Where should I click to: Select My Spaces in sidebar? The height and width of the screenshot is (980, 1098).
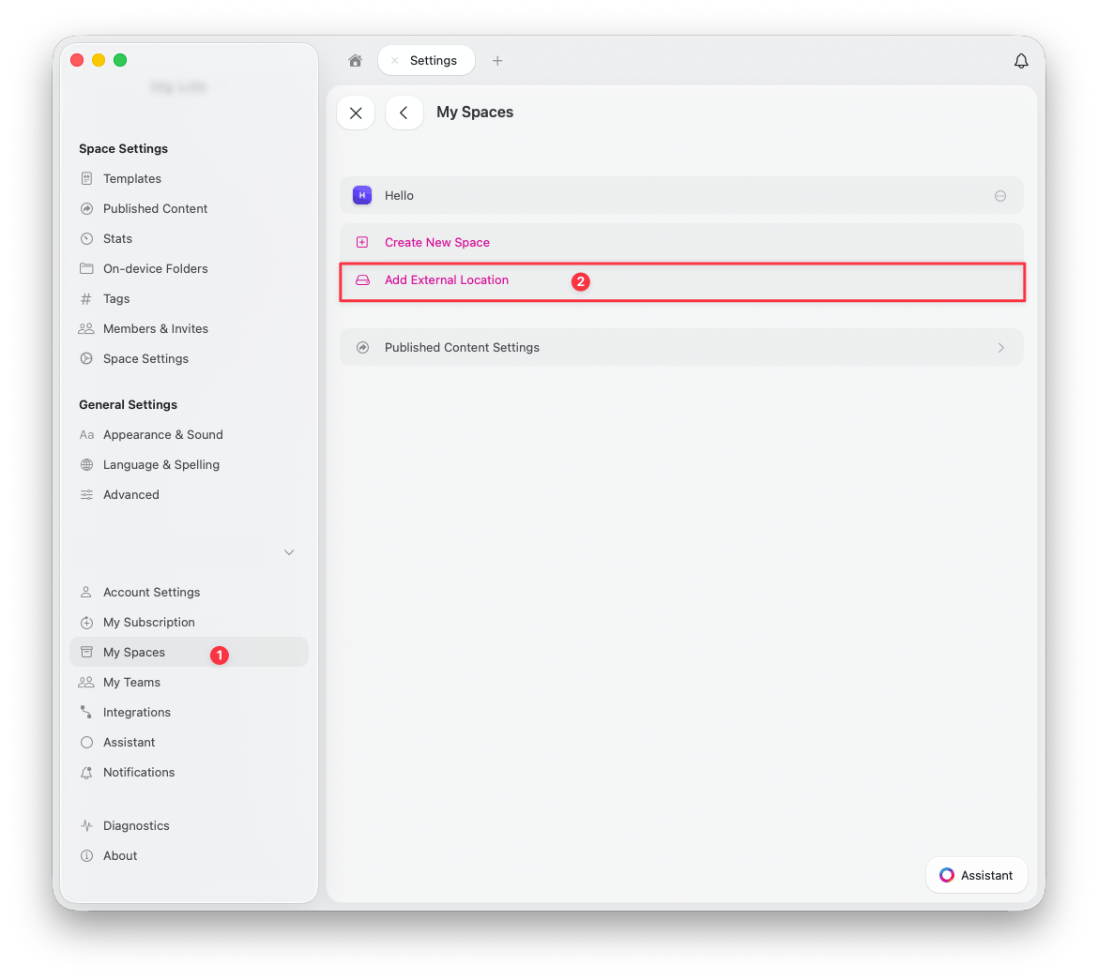tap(189, 652)
